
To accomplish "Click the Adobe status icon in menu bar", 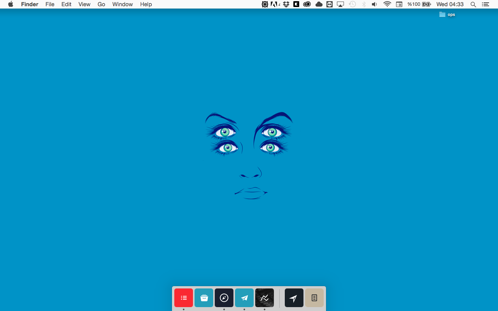I will [275, 4].
